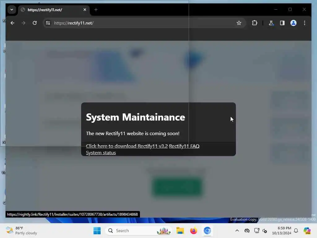The image size is (317, 238).
Task: Go back to the previous page
Action: [12, 23]
